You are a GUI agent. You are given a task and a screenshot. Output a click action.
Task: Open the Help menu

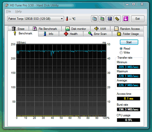19,11
